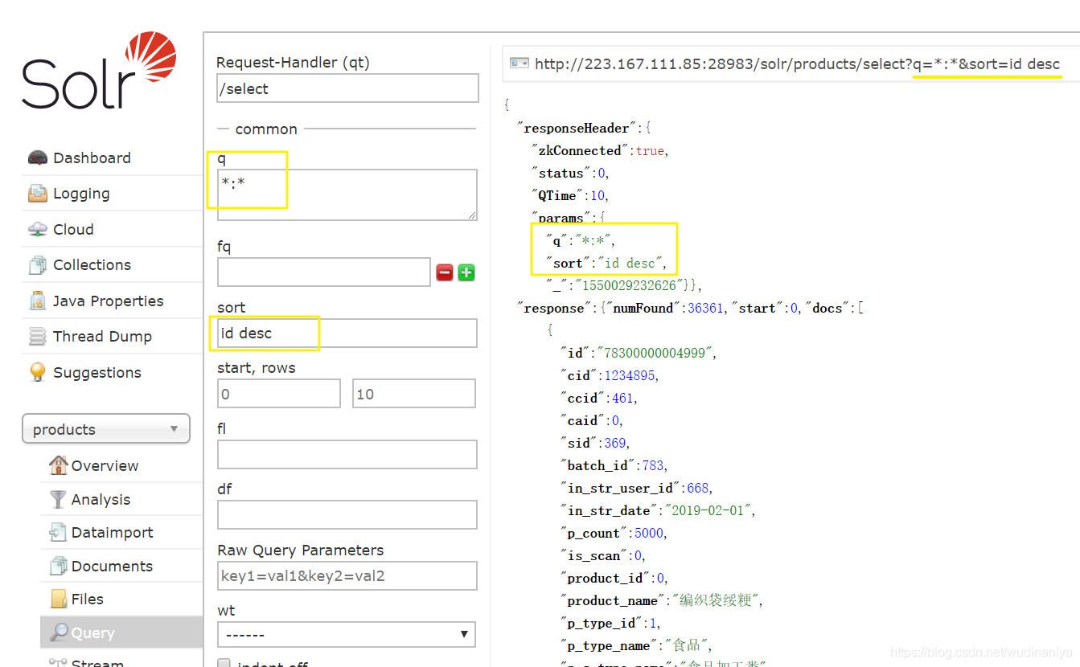Click the URL link icon before the query URL

[519, 63]
